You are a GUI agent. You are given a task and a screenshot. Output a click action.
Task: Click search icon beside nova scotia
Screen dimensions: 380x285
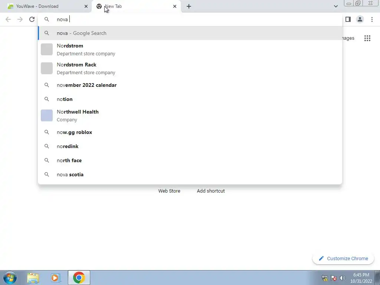point(47,174)
